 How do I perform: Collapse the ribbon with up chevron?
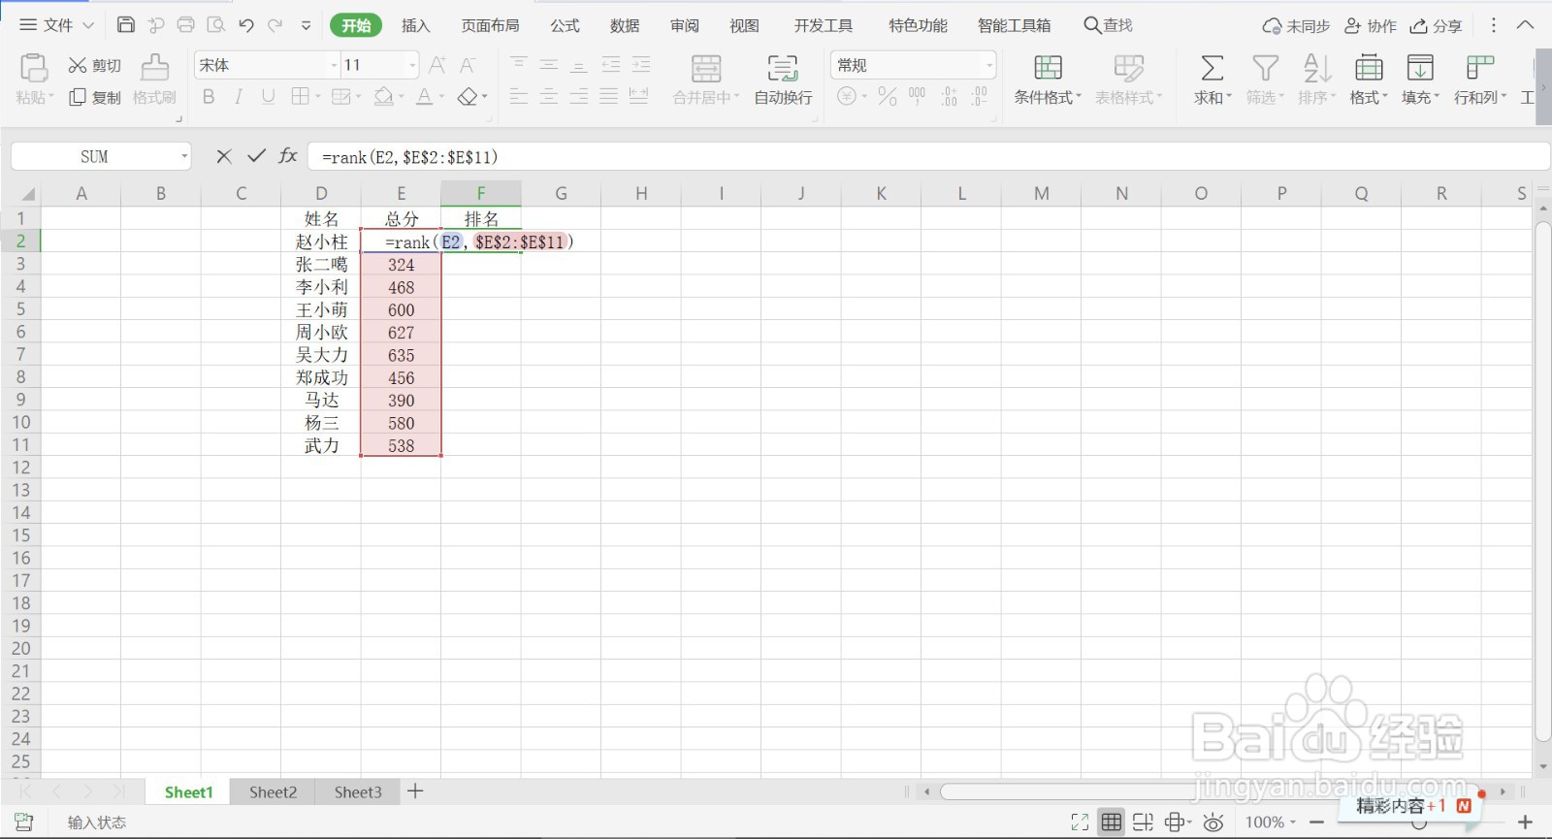click(1525, 25)
